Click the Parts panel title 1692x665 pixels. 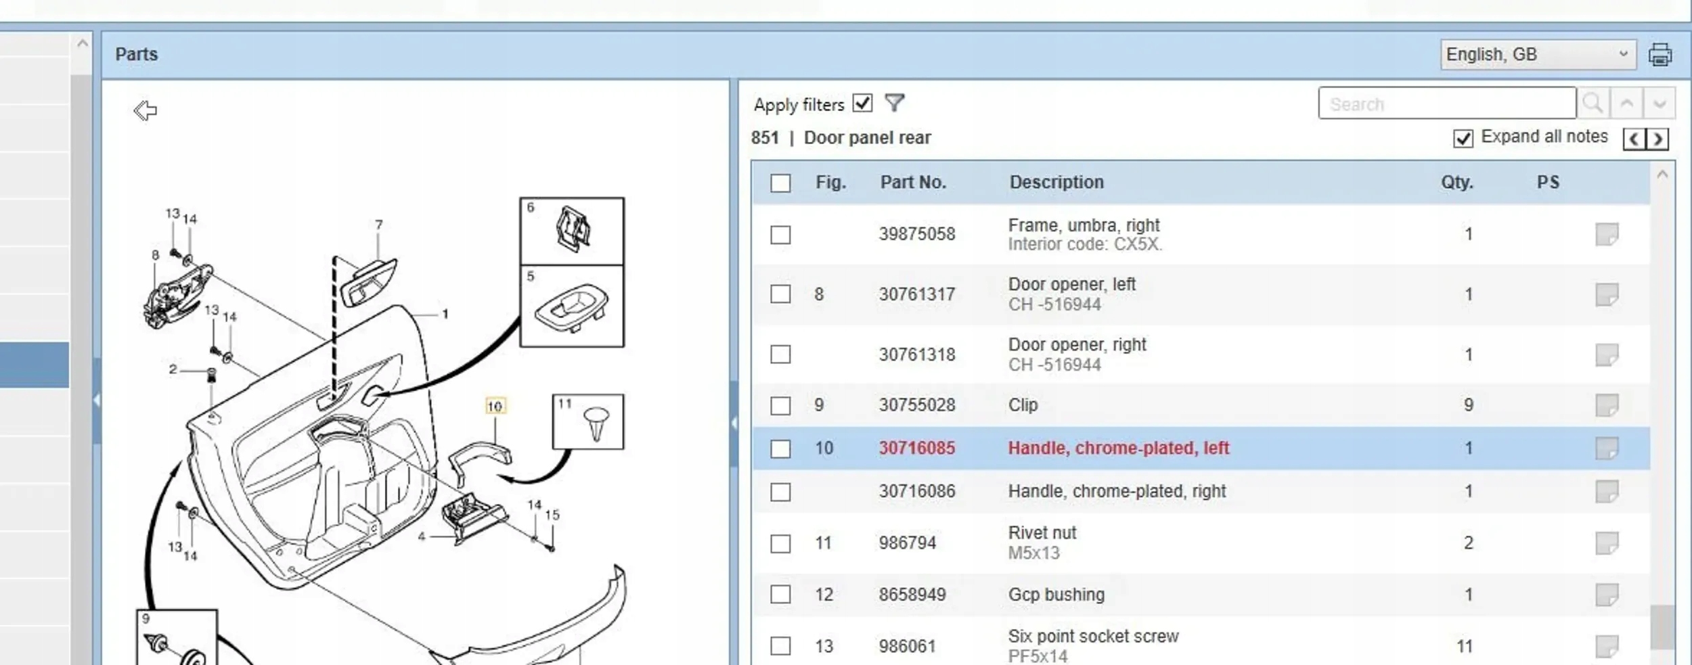coord(136,54)
